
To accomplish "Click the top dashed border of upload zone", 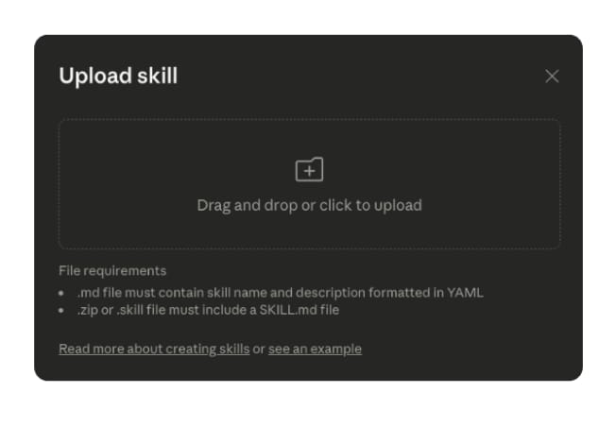I will [x=309, y=119].
